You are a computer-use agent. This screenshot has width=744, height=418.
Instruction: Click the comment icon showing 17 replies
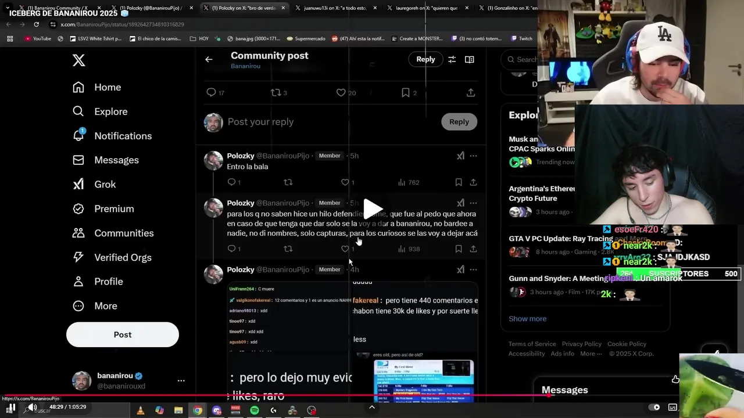(x=211, y=92)
